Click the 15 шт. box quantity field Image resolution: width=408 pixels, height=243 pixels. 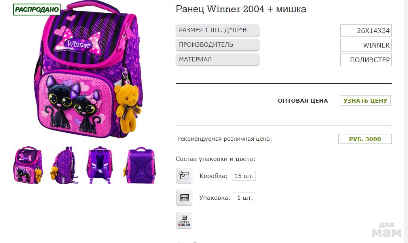[244, 176]
